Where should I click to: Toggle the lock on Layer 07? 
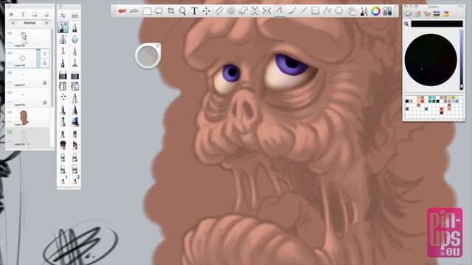coord(44,82)
